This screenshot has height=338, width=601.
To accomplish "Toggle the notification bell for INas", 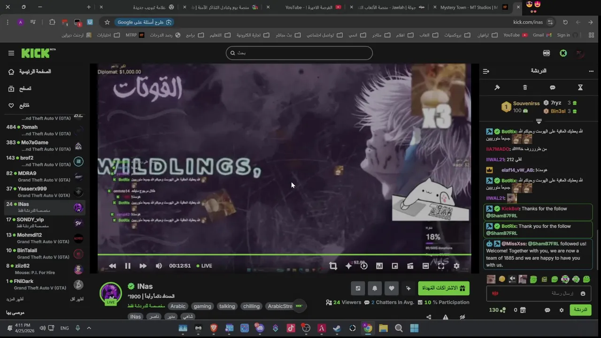I will [x=375, y=288].
